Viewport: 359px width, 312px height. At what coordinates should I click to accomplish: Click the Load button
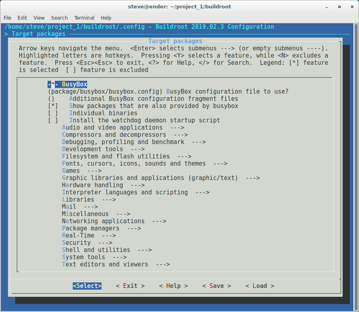[259, 286]
